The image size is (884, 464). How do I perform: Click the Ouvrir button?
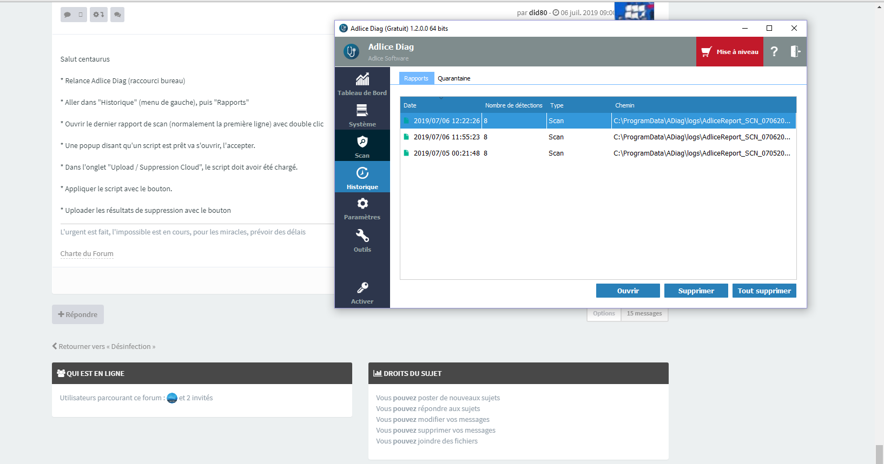point(628,291)
